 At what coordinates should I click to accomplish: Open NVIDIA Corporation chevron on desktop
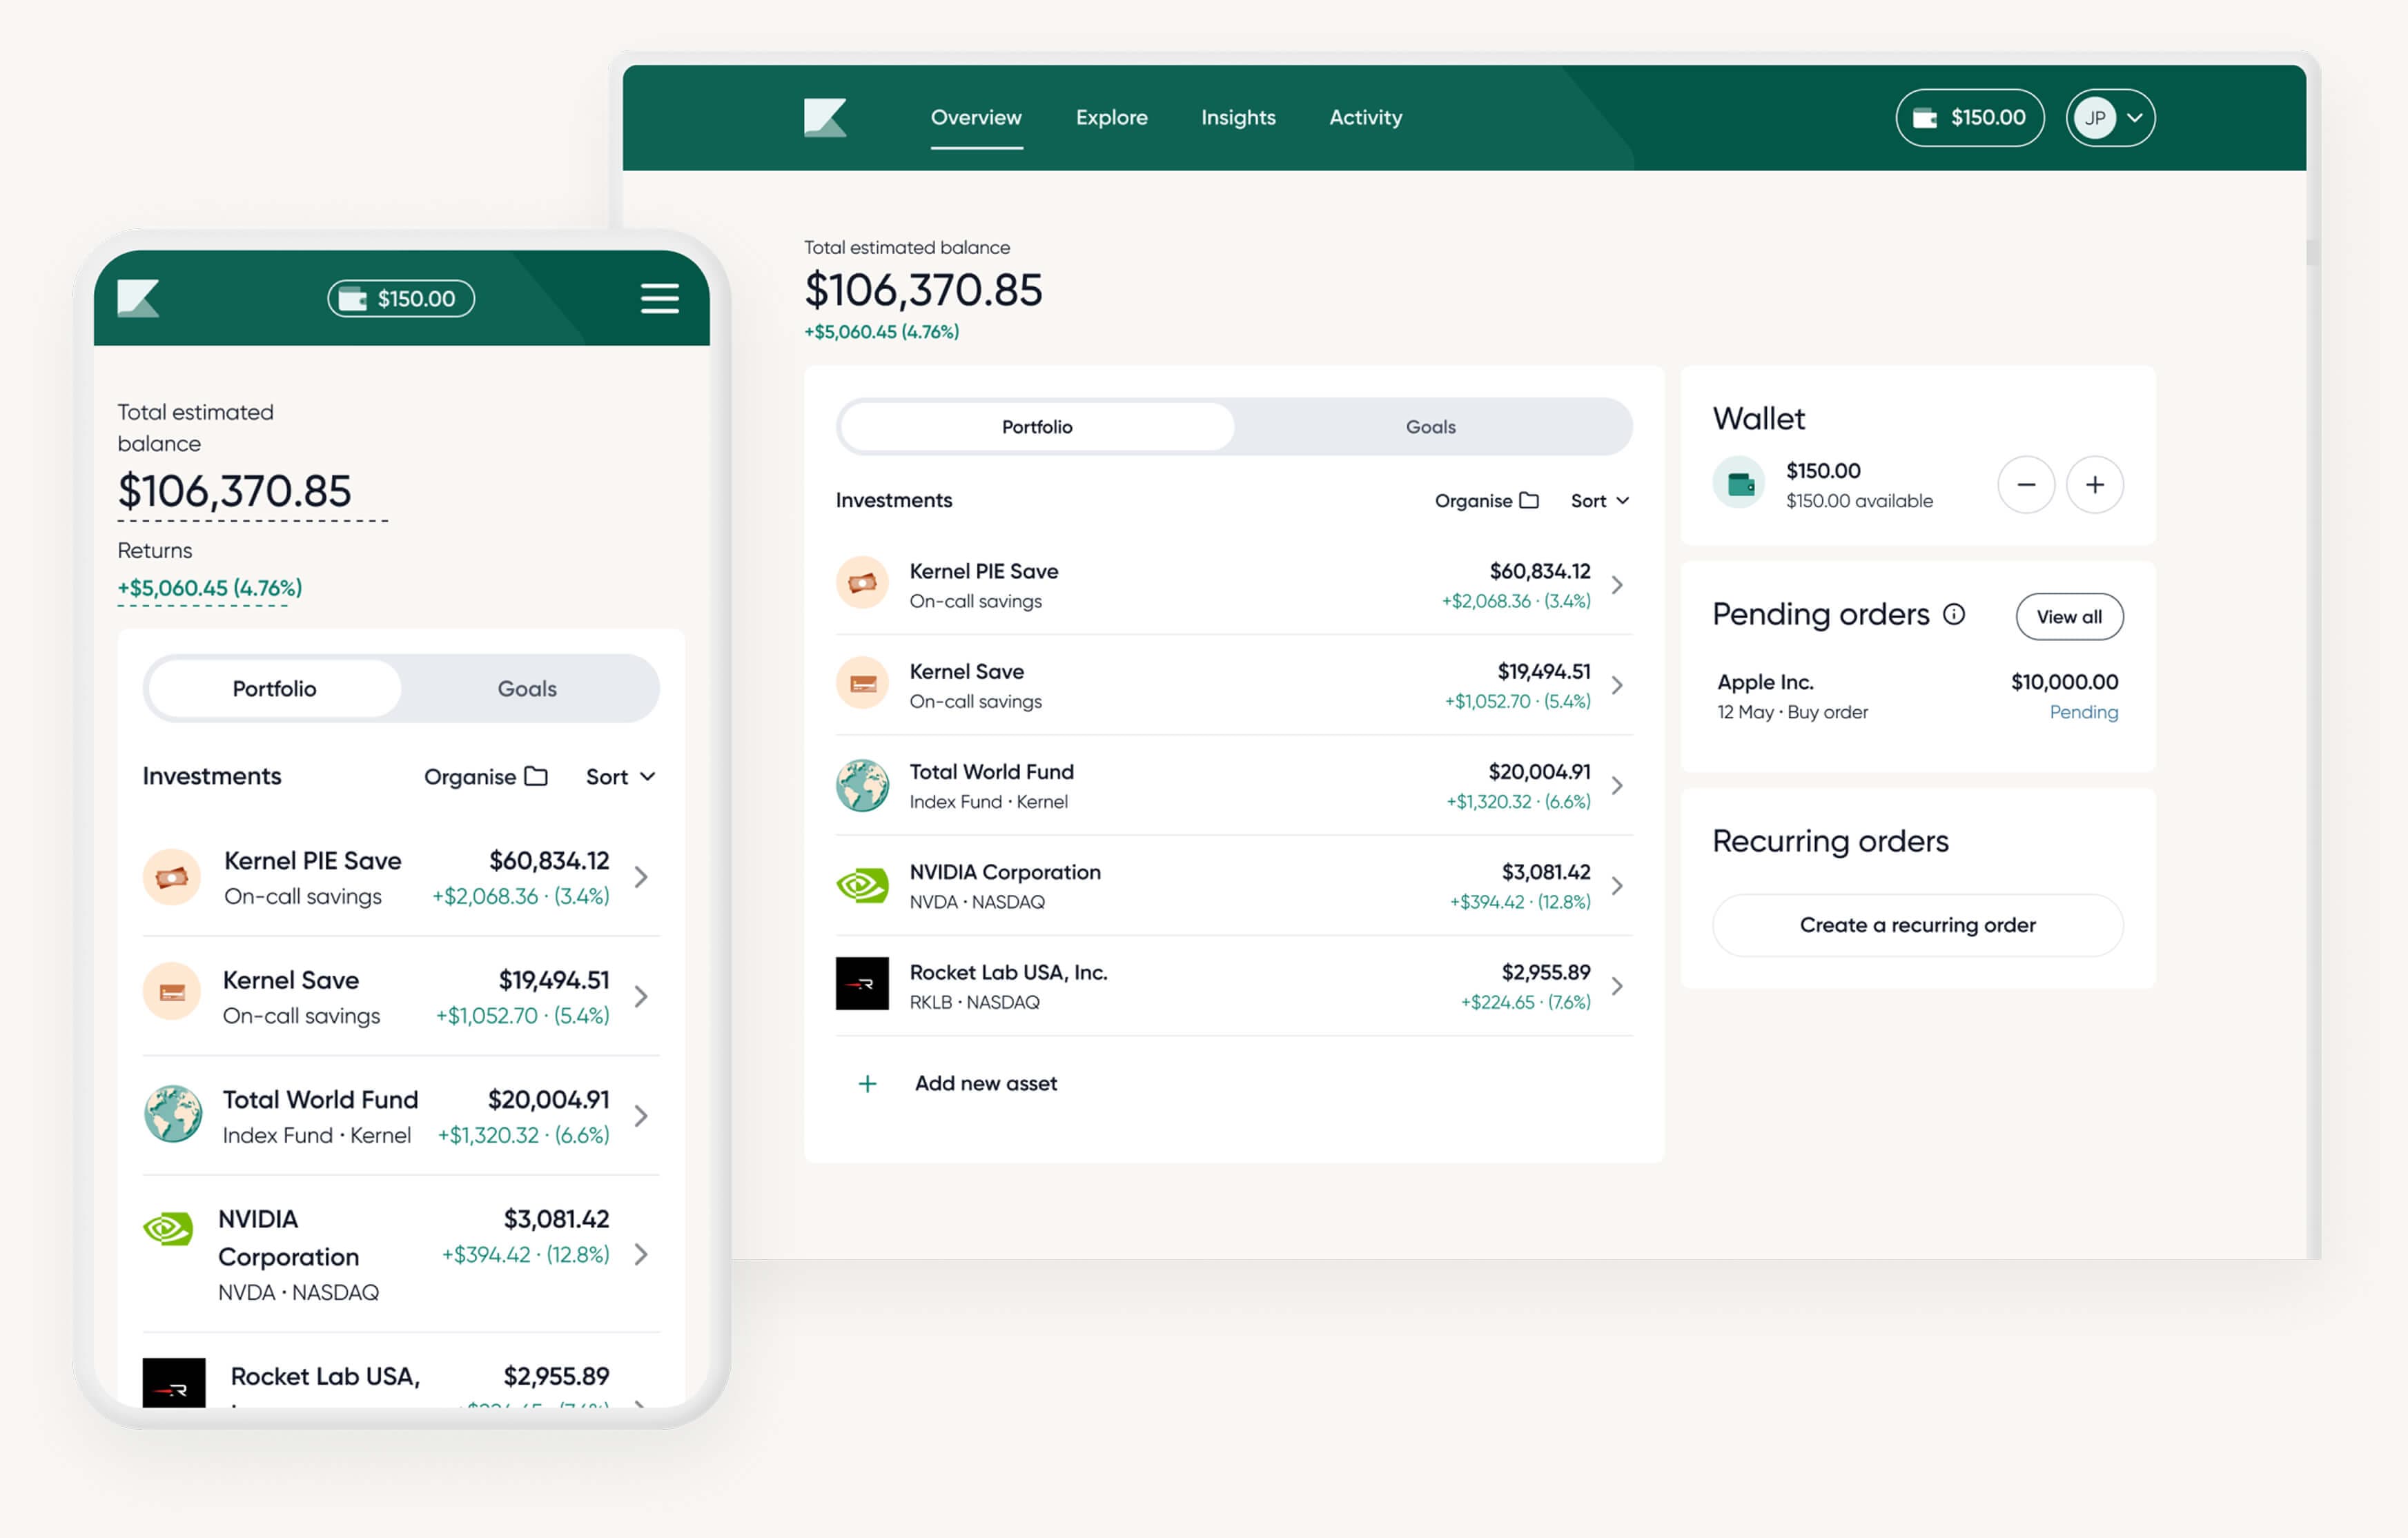point(1617,886)
